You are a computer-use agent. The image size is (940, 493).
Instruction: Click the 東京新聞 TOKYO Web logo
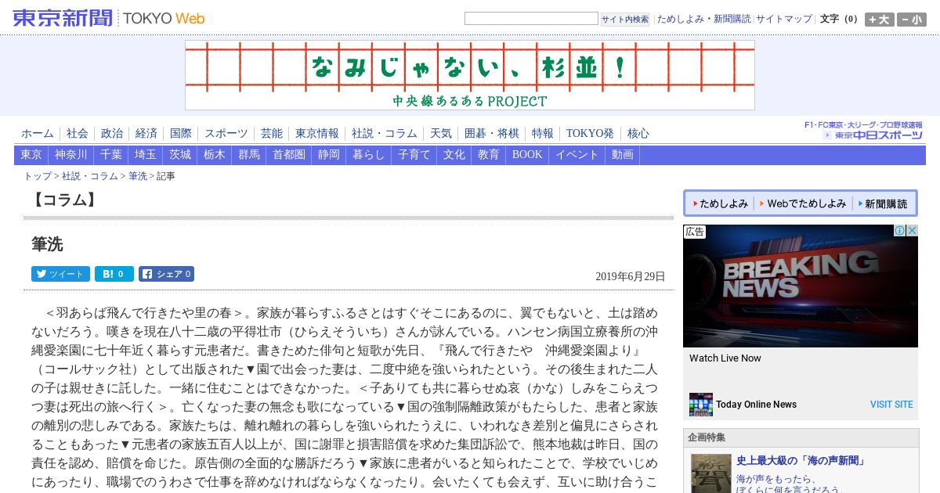pos(109,18)
